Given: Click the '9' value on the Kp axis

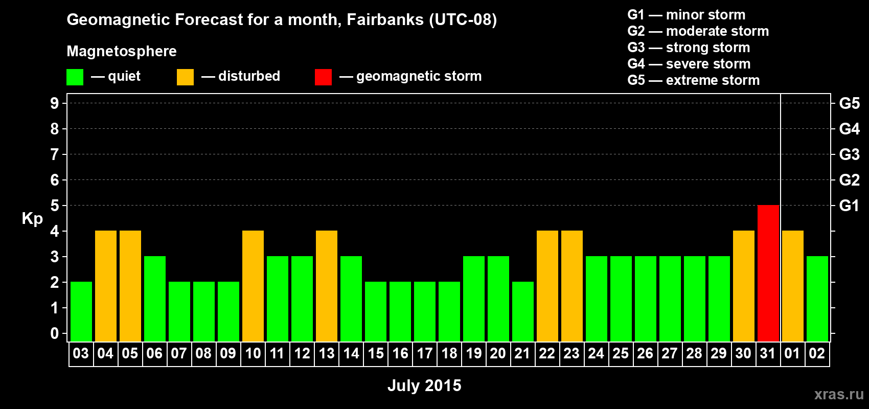Looking at the screenshot, I should [55, 103].
